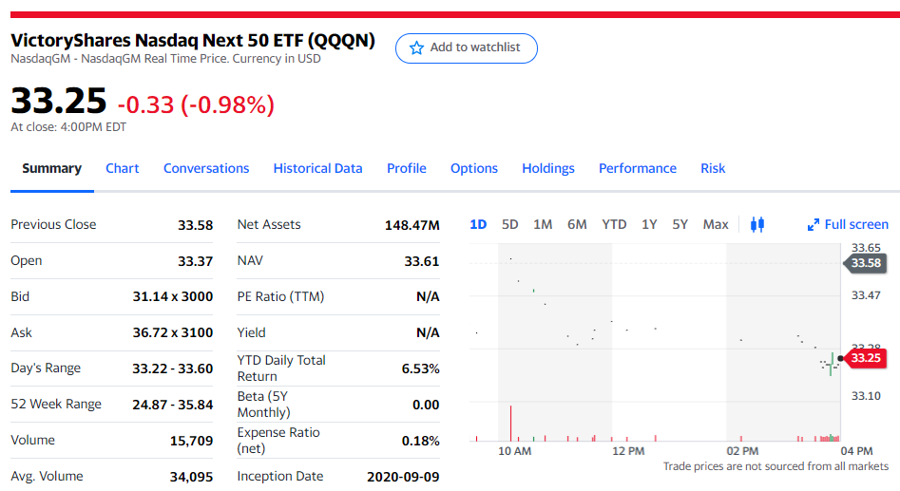Click the Bid value 31.14 x 3000
Screen dimensions: 900x491
pyautogui.click(x=173, y=296)
